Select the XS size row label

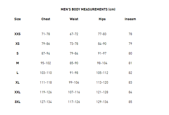(x=18, y=44)
